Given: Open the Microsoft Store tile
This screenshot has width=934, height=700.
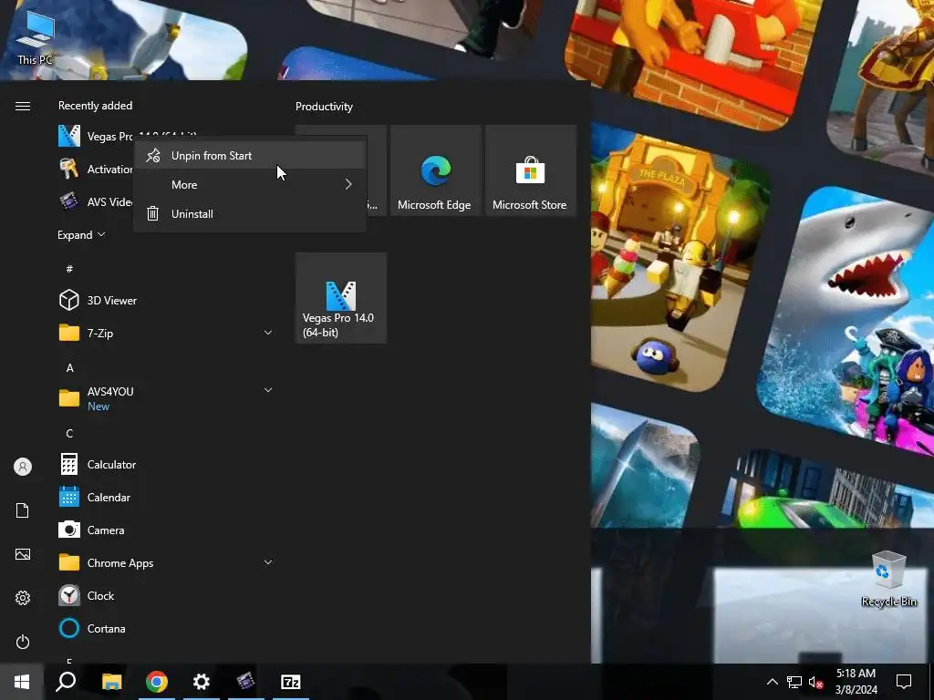Looking at the screenshot, I should coord(530,170).
